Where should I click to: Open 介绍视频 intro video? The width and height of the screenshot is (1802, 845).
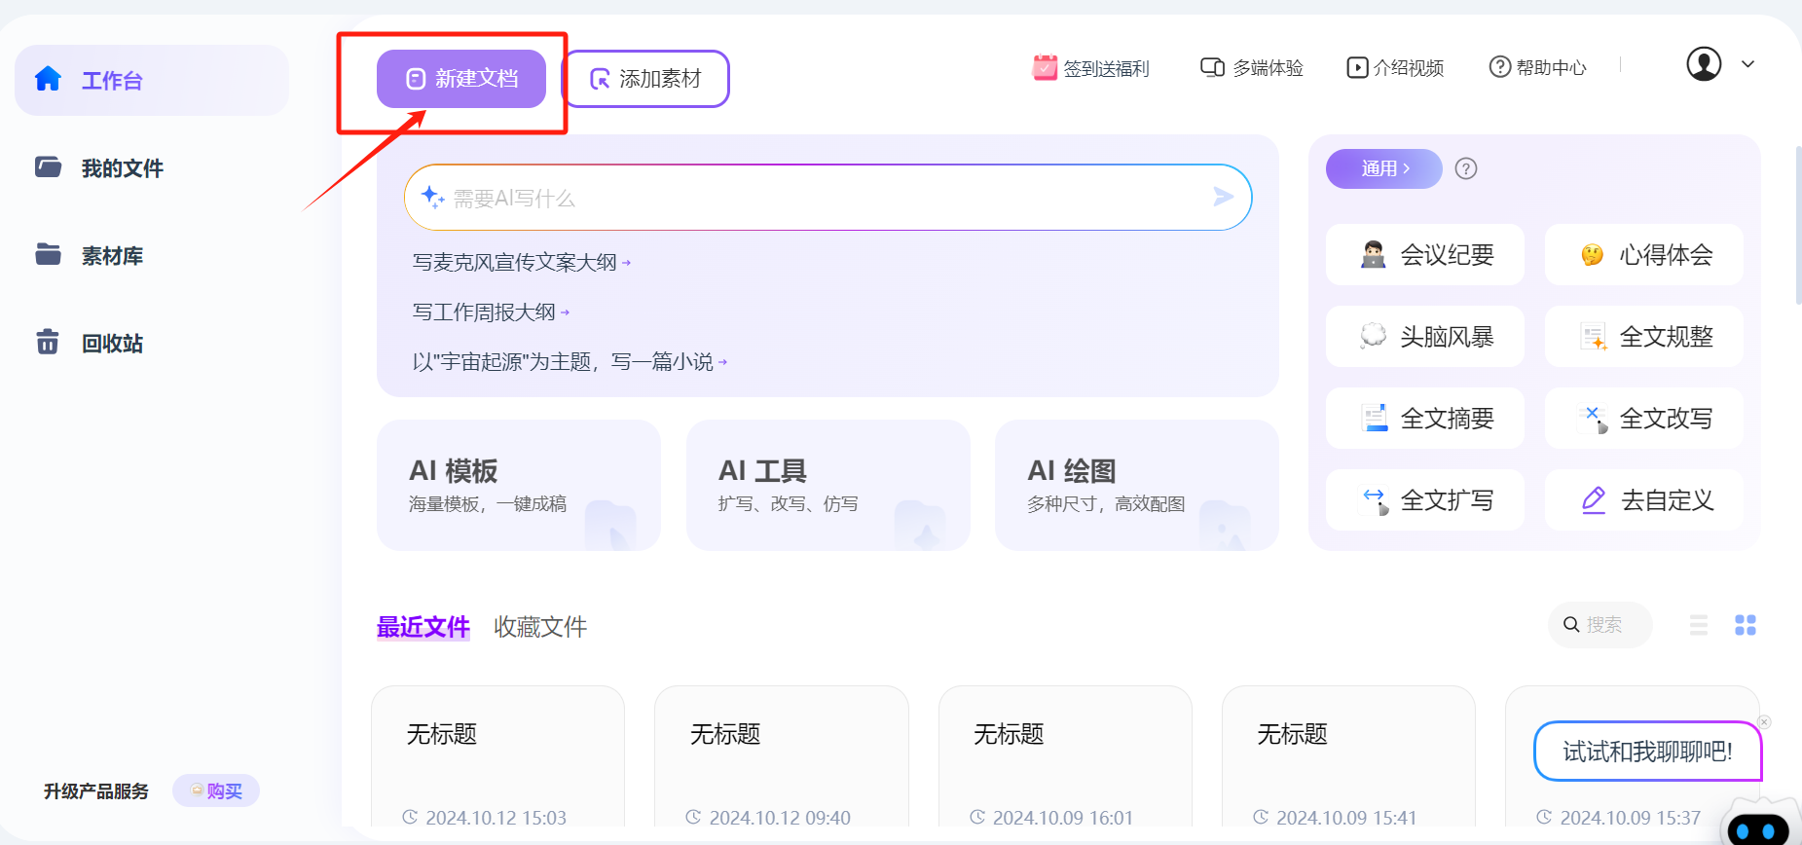point(1395,67)
